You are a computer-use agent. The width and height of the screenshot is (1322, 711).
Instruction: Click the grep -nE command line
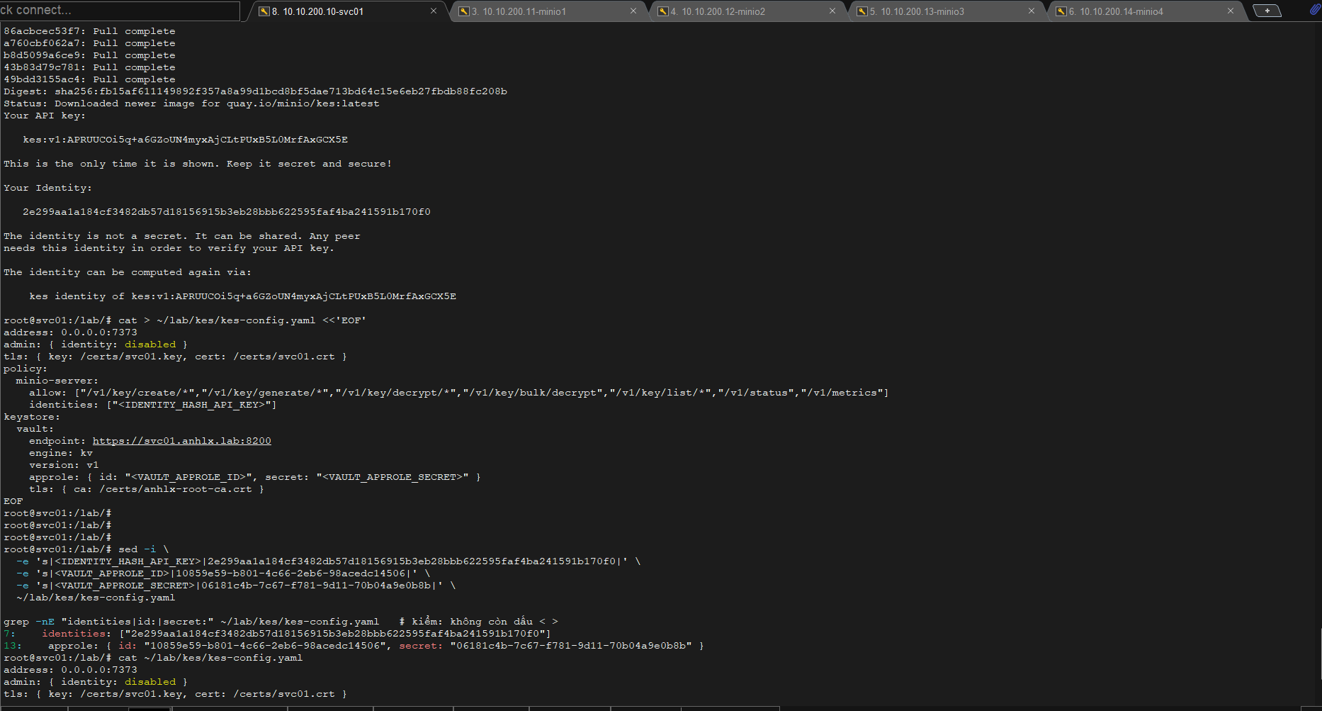coord(281,622)
